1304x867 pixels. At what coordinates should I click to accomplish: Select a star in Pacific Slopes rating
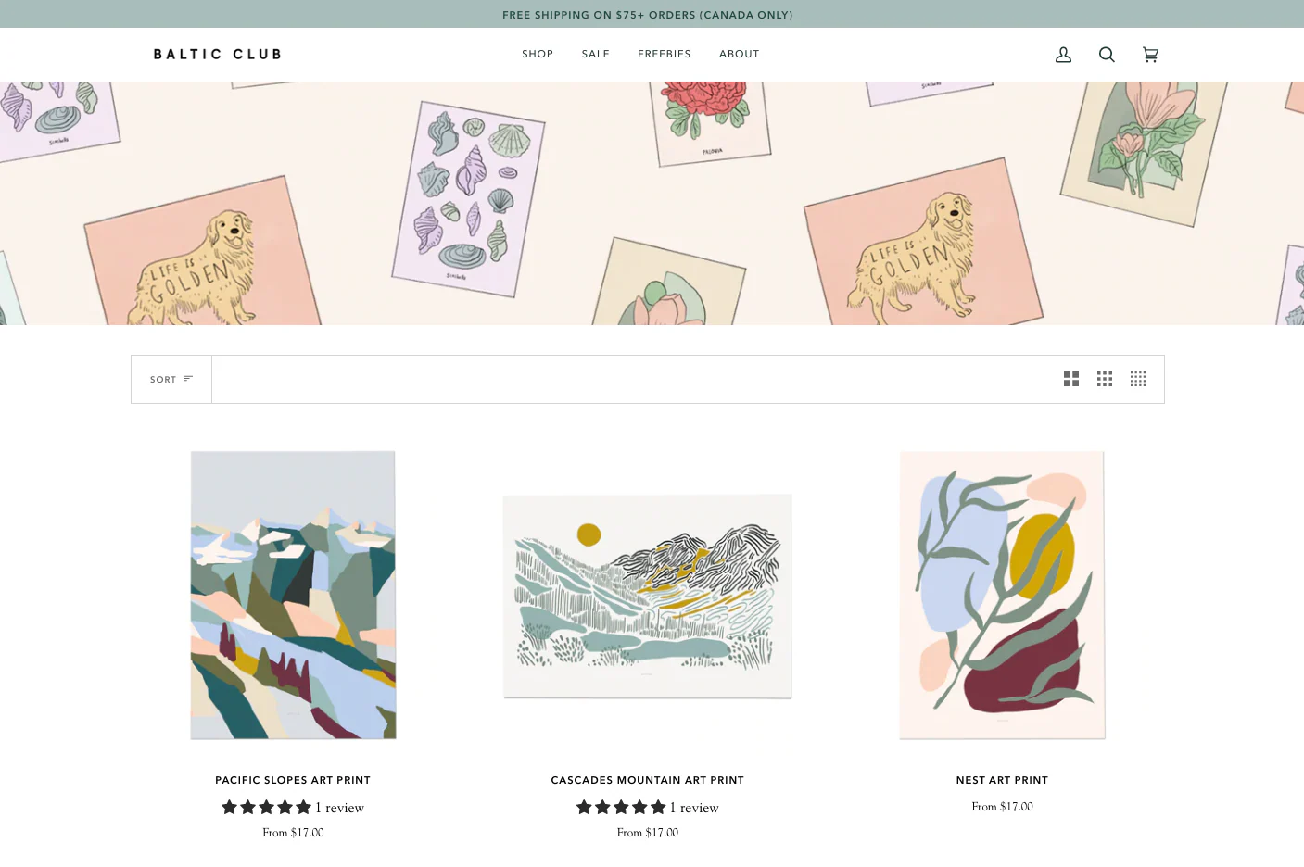coord(229,808)
